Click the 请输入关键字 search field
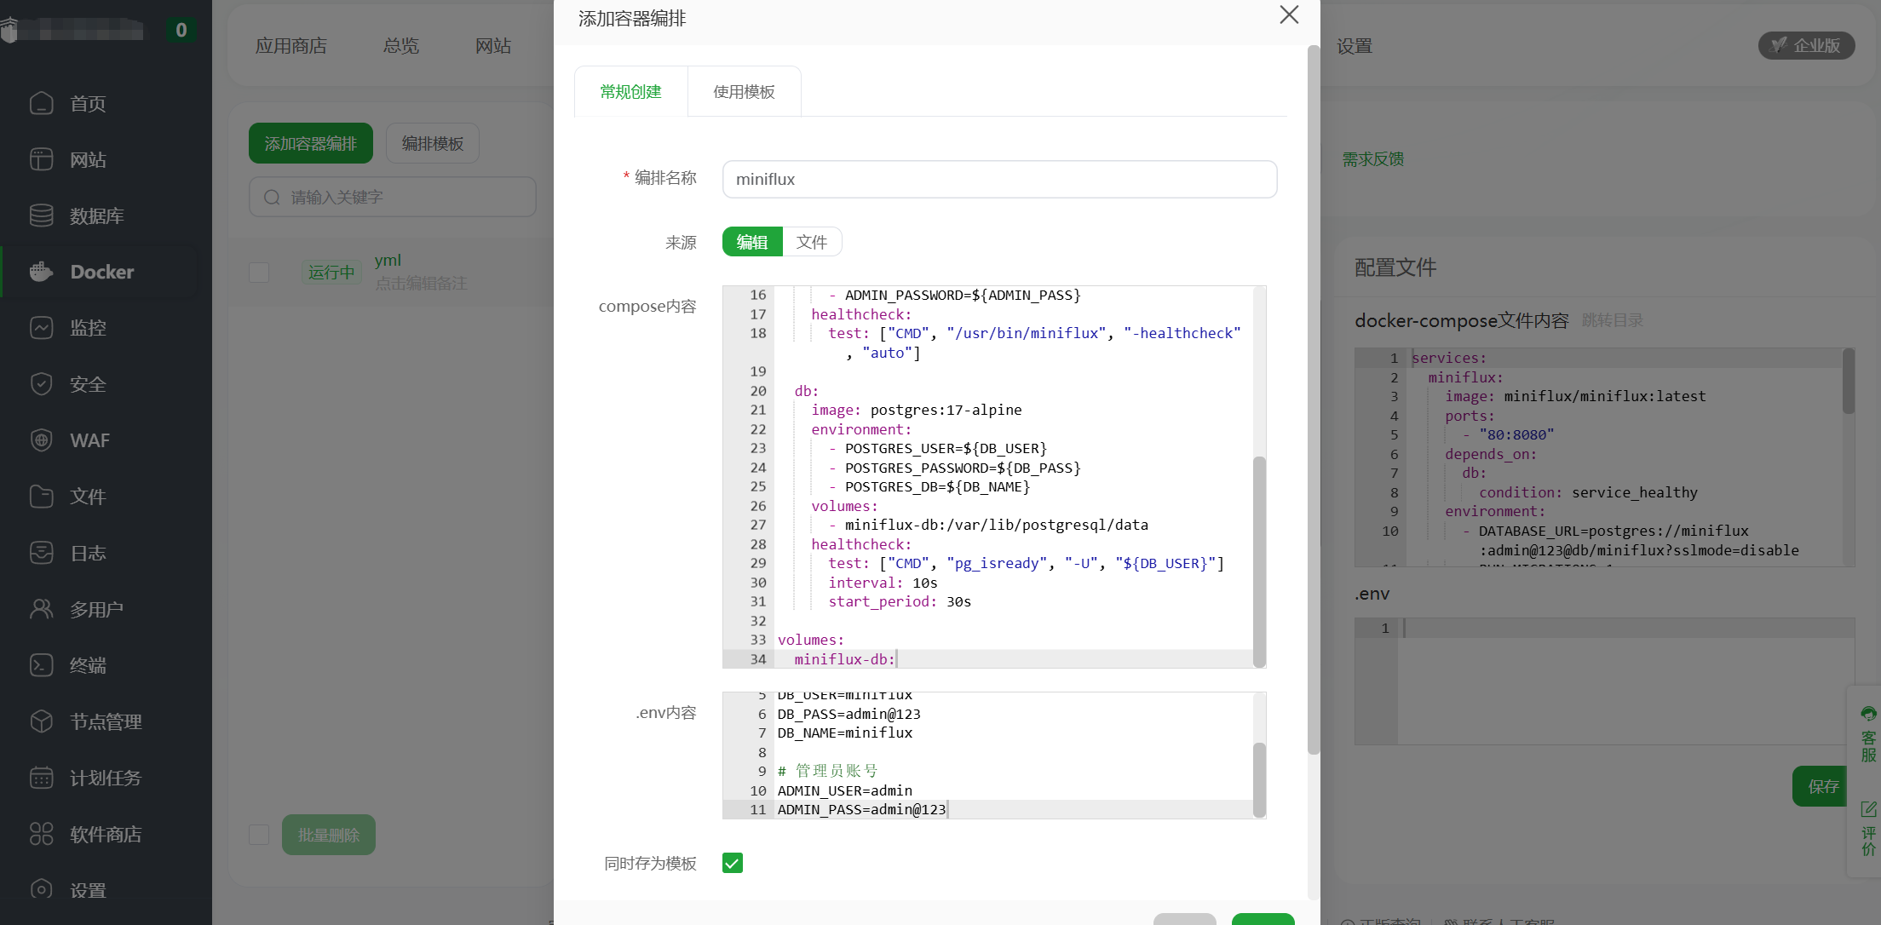This screenshot has height=925, width=1881. tap(393, 198)
